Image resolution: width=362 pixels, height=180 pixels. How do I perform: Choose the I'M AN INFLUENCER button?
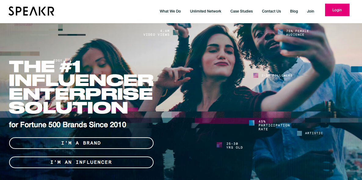pos(81,162)
